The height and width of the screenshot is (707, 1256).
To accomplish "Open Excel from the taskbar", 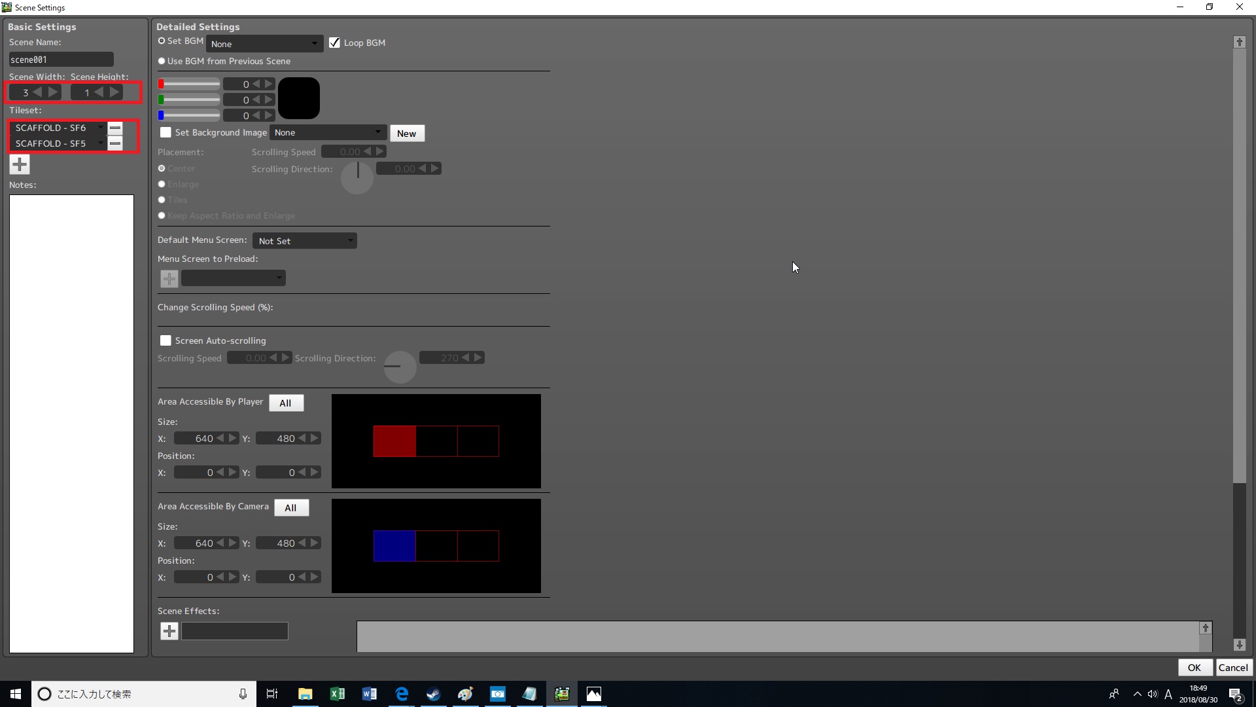I will pyautogui.click(x=338, y=694).
